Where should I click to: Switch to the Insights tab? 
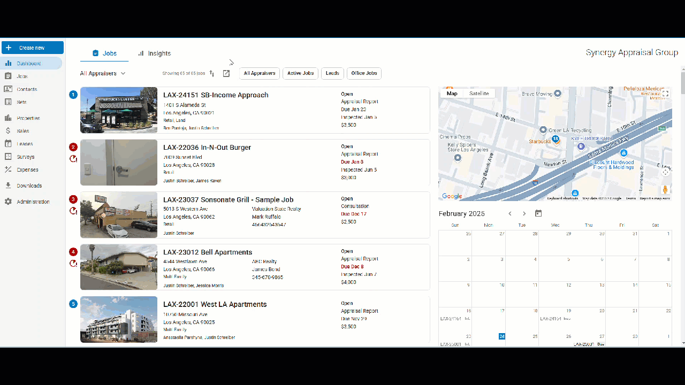point(154,53)
